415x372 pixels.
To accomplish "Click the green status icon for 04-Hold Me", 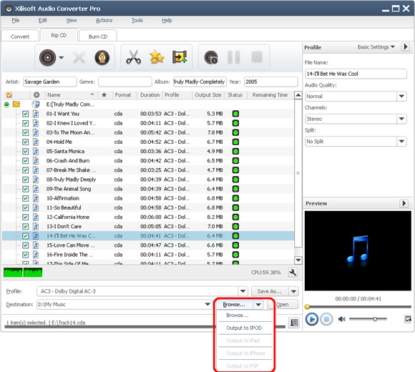I will coord(235,142).
